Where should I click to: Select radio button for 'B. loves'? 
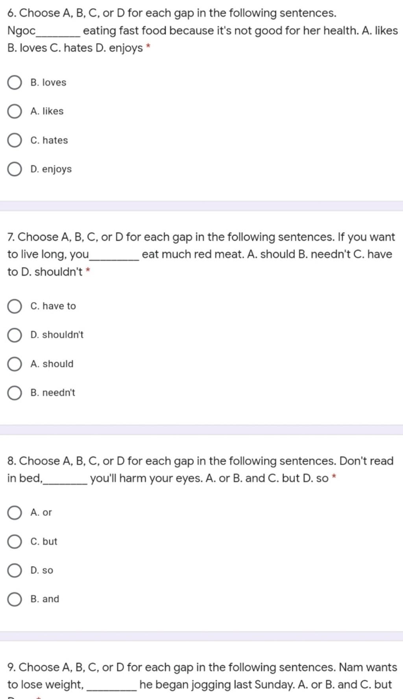pos(15,83)
